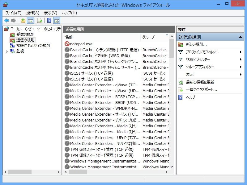Click グループでフィルター action
This screenshot has height=185, width=247.
(x=200, y=67)
